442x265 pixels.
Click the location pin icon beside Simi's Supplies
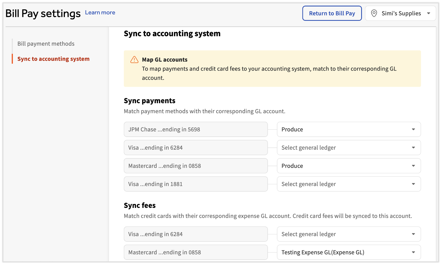click(374, 13)
